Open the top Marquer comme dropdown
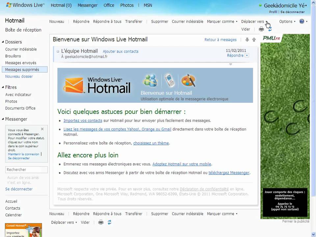316x237 pixels. tap(222, 22)
